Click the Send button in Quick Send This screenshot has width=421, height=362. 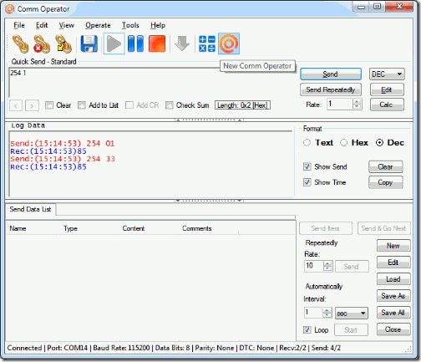[x=331, y=74]
